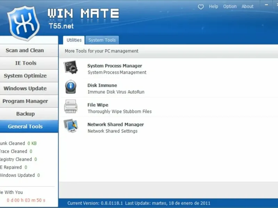Select Program Manager in sidebar

coord(29,101)
